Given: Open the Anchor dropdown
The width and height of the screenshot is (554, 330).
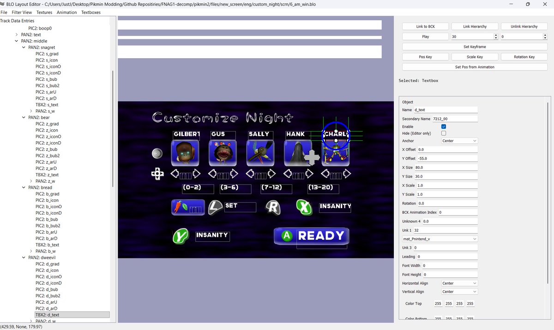Looking at the screenshot, I should point(459,141).
